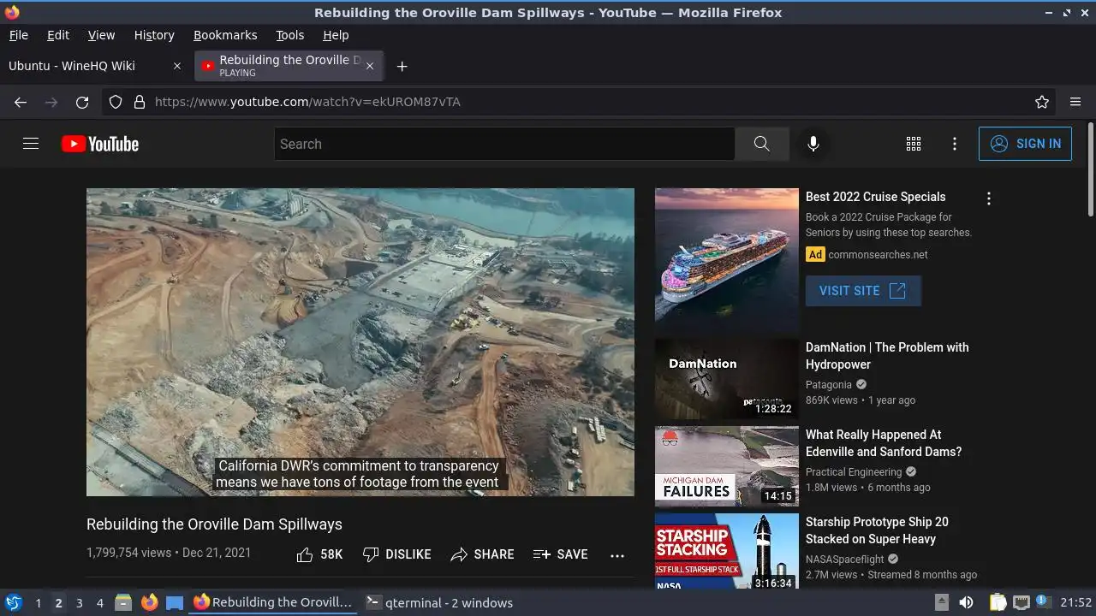This screenshot has width=1096, height=616.
Task: Open the YouTube apps grid
Action: (x=914, y=144)
